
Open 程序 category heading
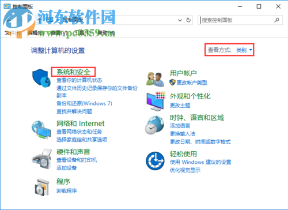pos(63,182)
